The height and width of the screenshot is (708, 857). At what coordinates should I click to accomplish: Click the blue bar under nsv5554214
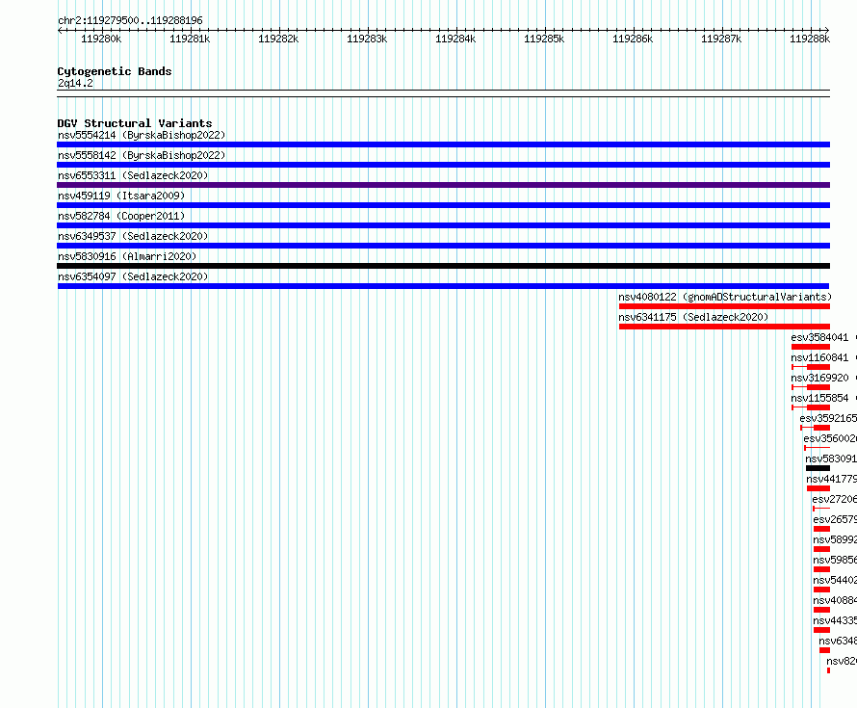[x=443, y=144]
